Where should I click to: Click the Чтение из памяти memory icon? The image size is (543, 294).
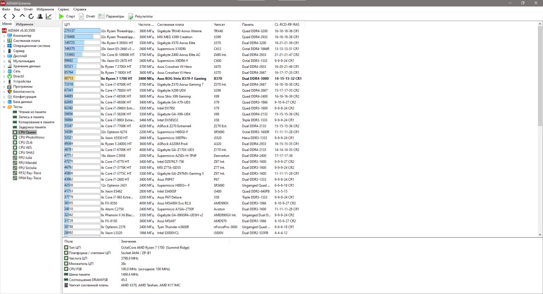15,112
